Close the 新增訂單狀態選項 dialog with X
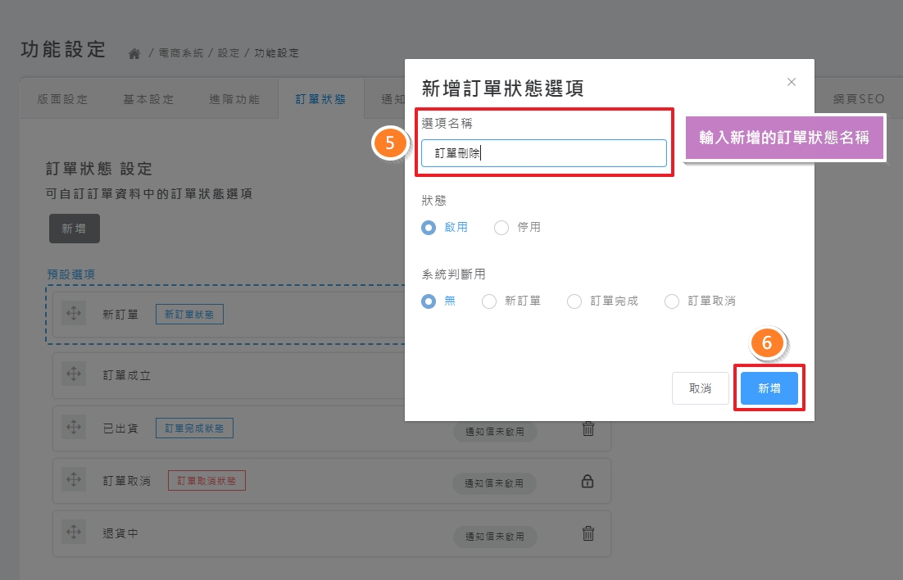Image resolution: width=903 pixels, height=580 pixels. coord(791,82)
